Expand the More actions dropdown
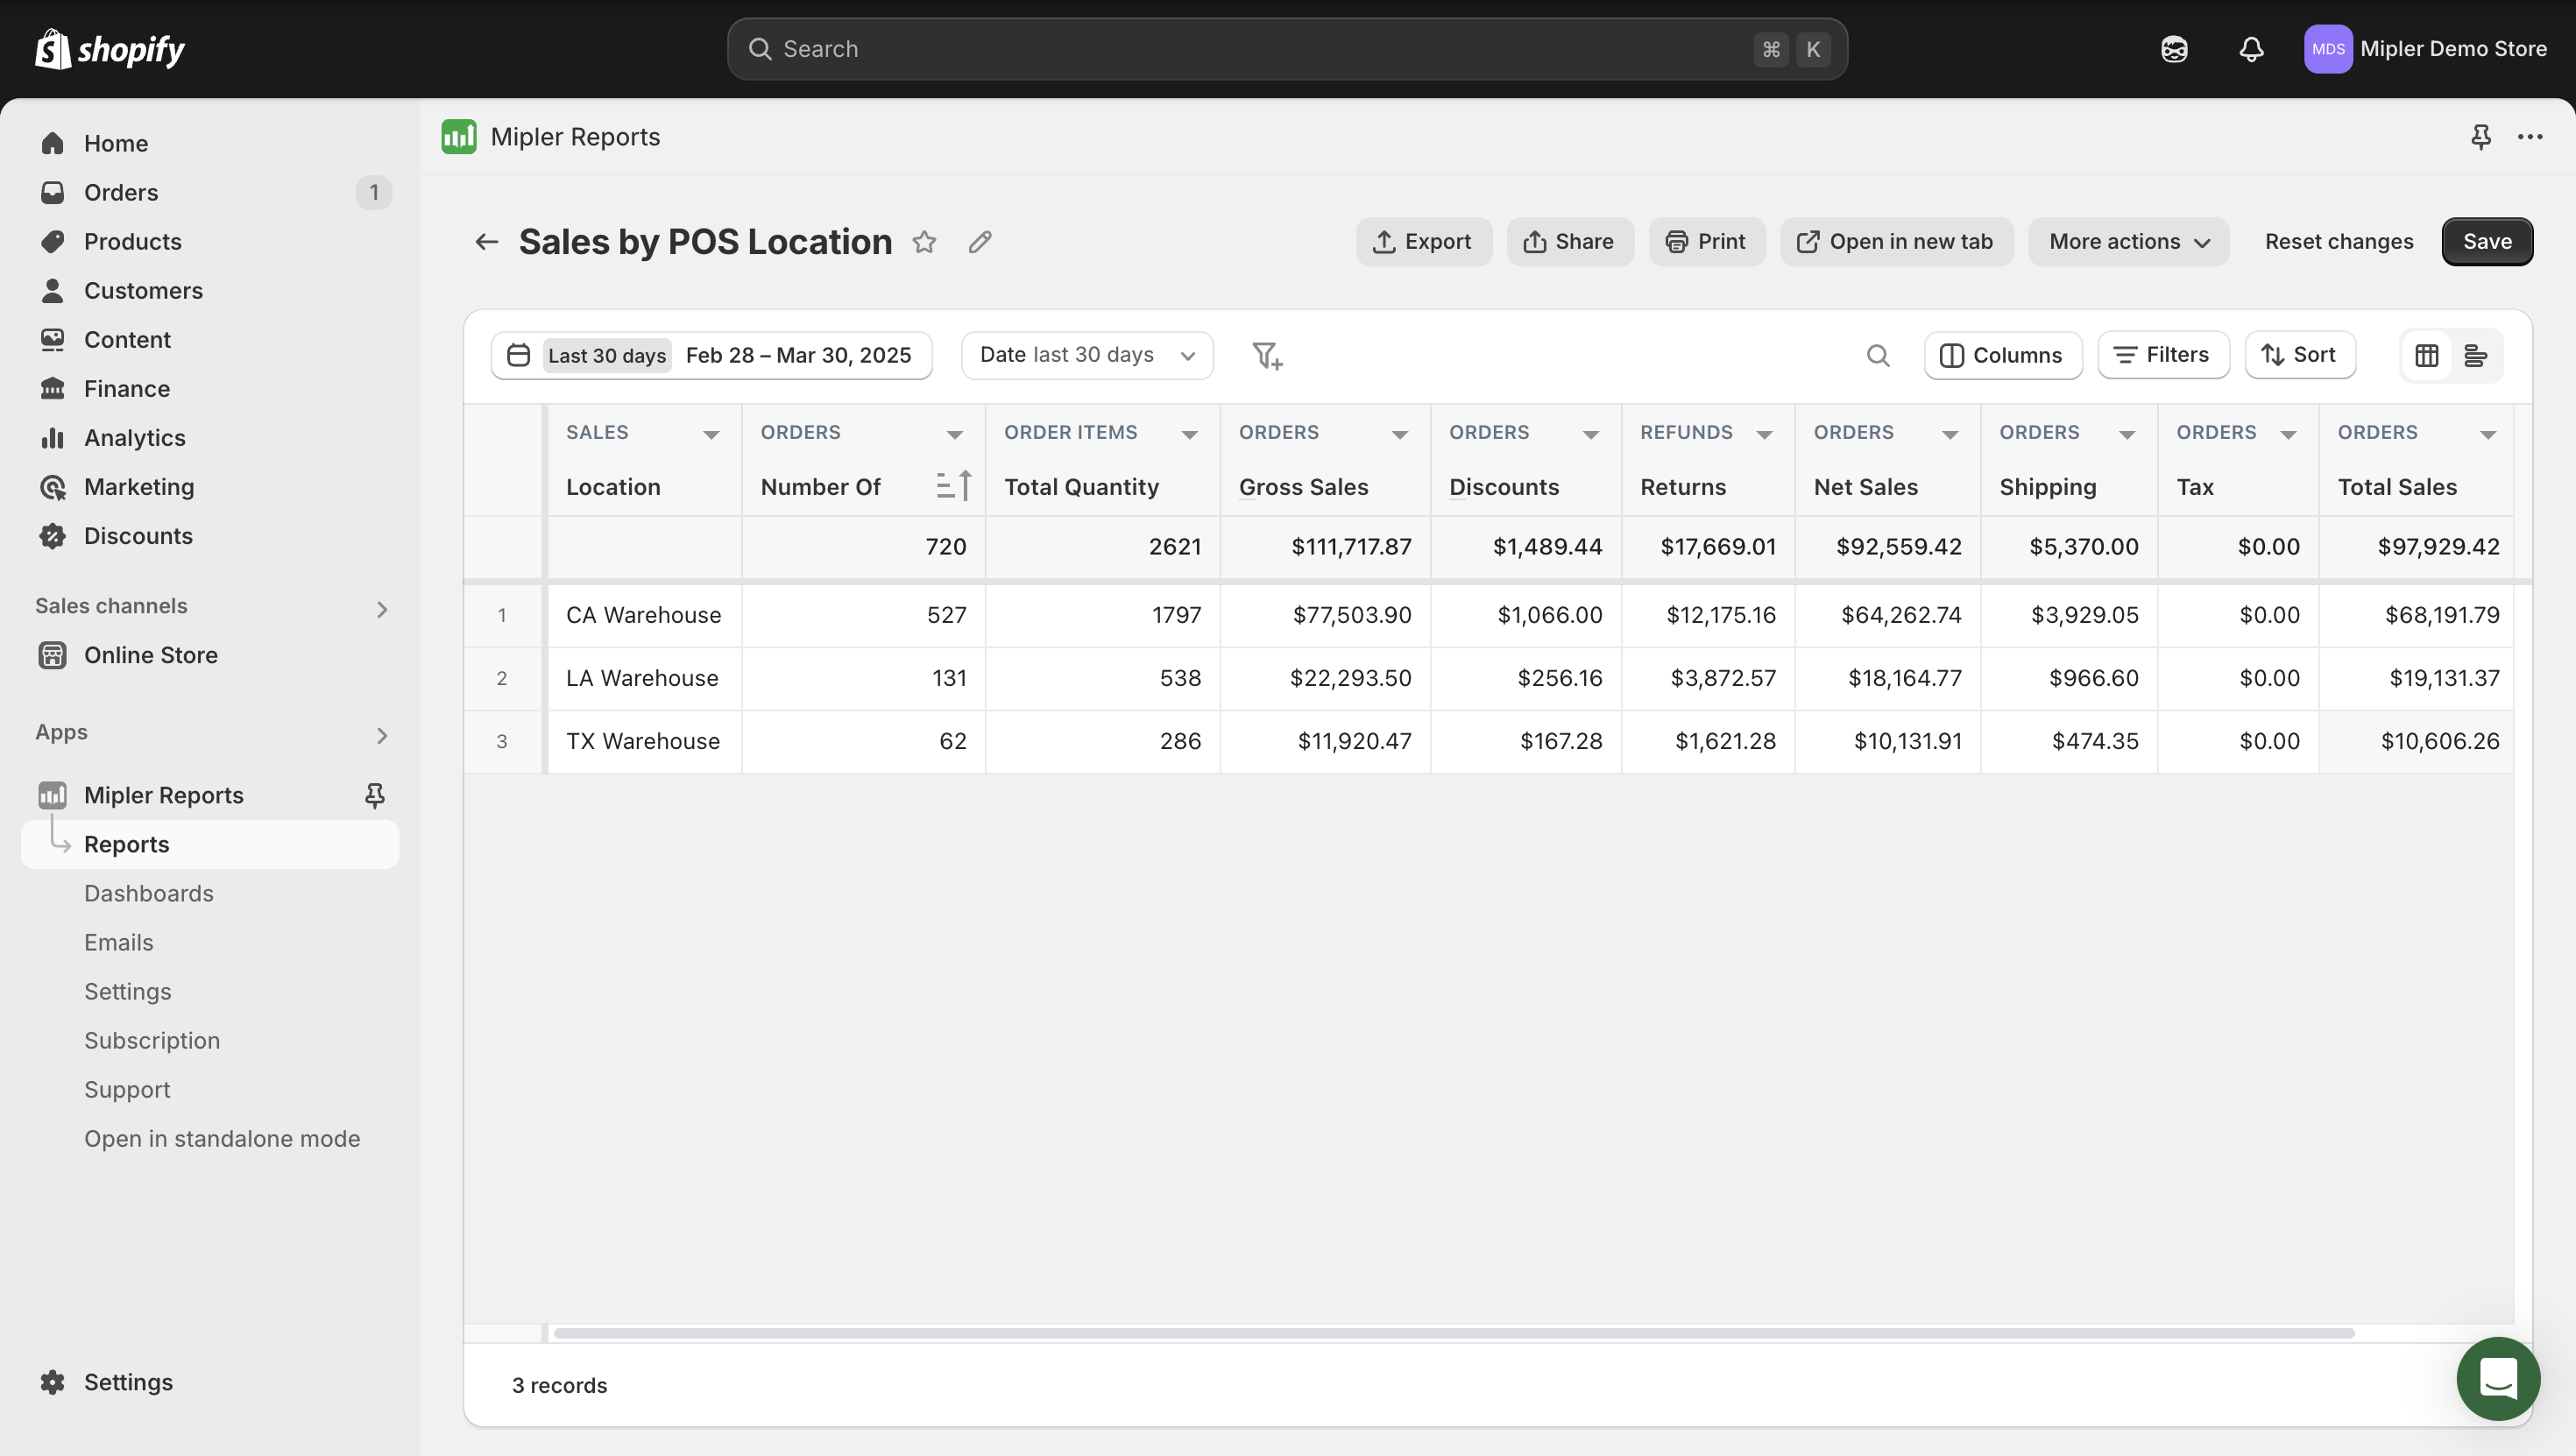 click(x=2129, y=242)
